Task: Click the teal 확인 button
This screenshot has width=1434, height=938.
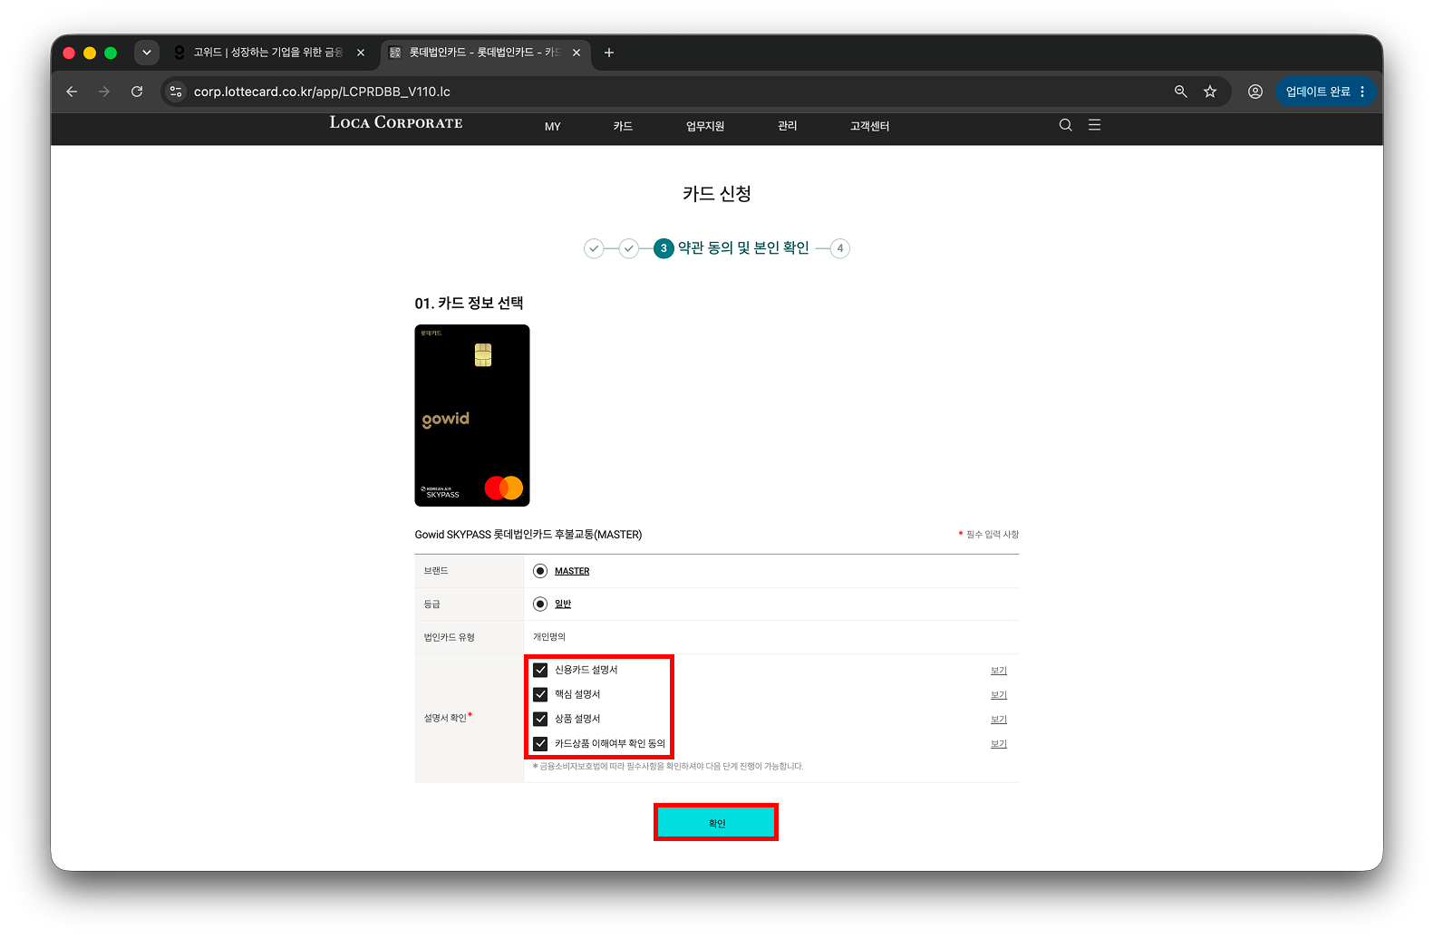Action: (716, 823)
